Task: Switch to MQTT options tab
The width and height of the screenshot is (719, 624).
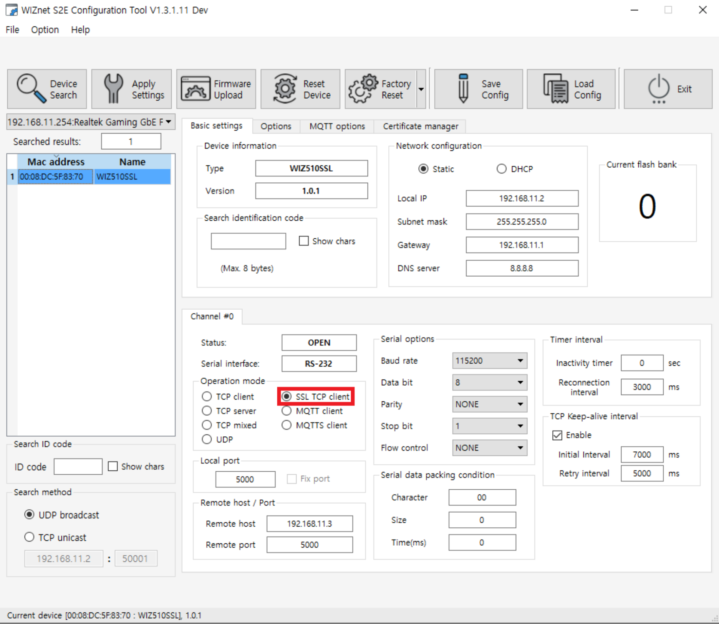Action: 337,126
